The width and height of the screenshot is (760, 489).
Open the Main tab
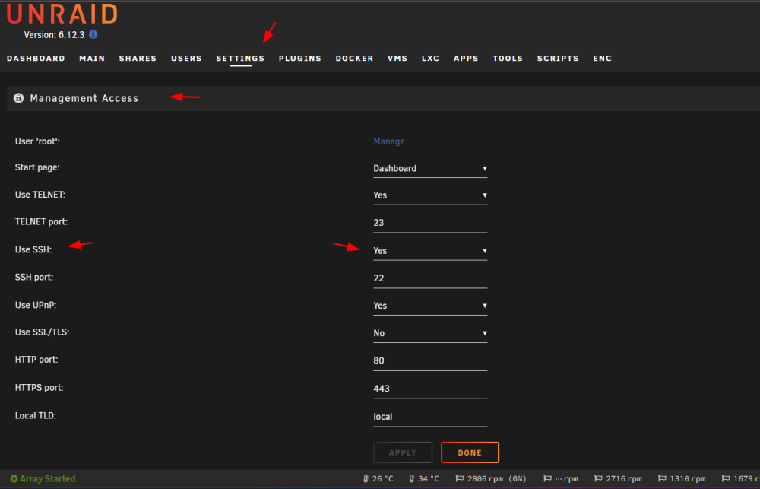pyautogui.click(x=92, y=59)
